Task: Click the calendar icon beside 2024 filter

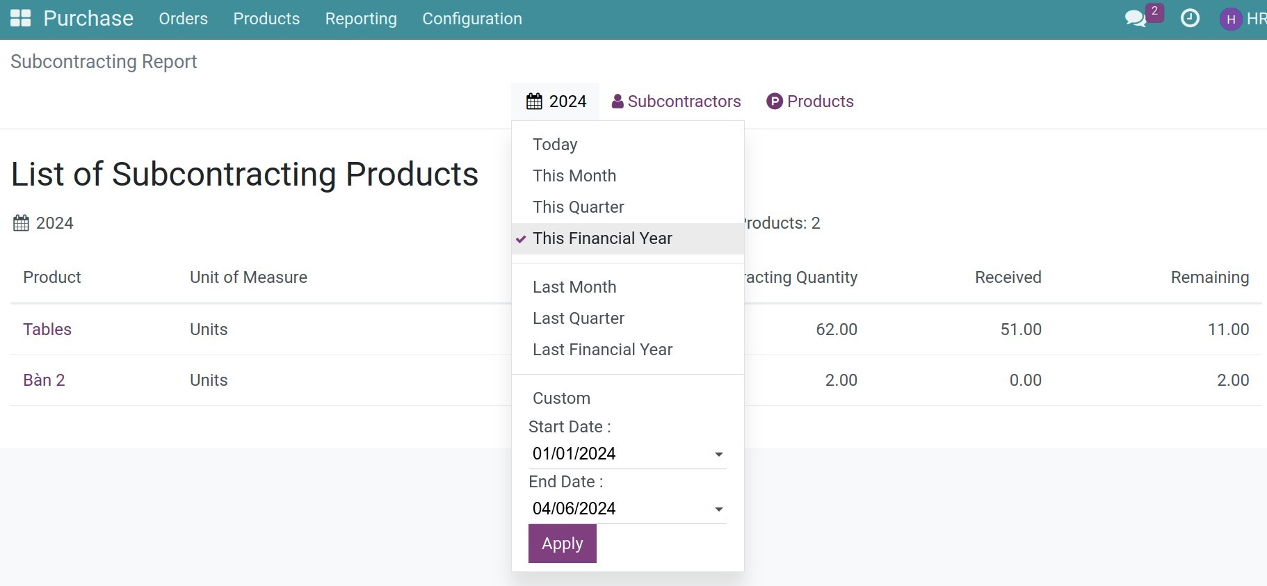Action: [534, 101]
